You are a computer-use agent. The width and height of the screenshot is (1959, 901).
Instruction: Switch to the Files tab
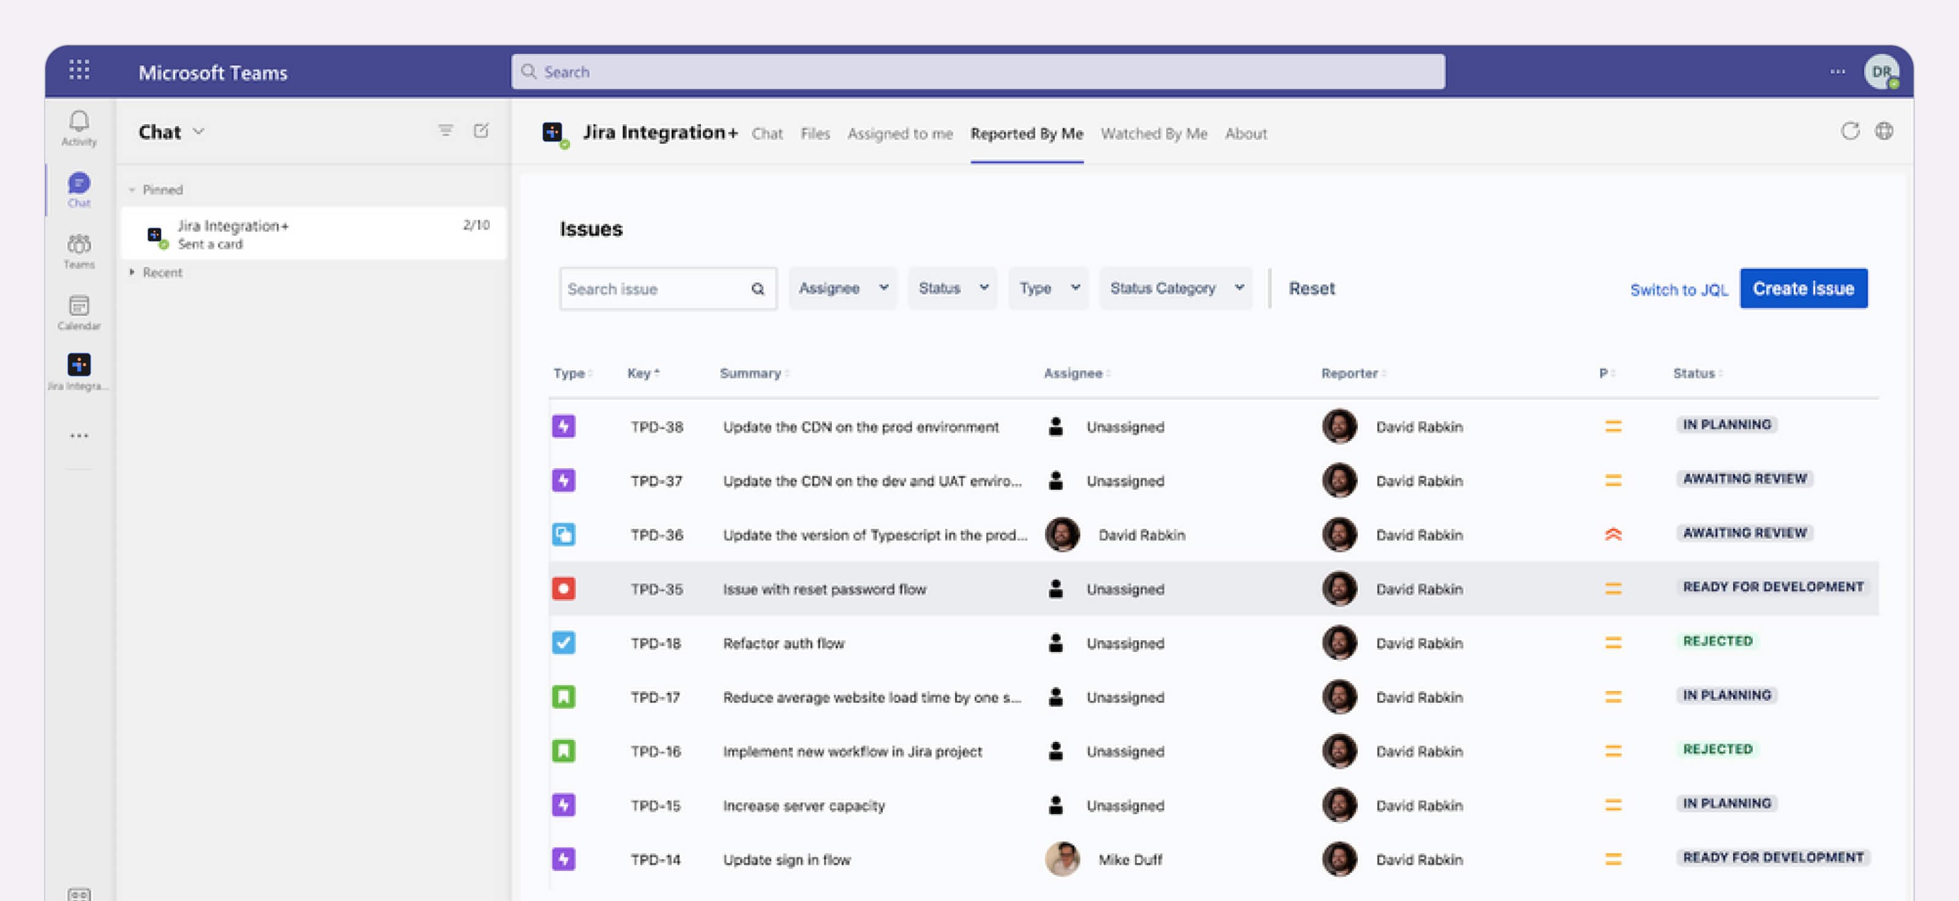814,134
